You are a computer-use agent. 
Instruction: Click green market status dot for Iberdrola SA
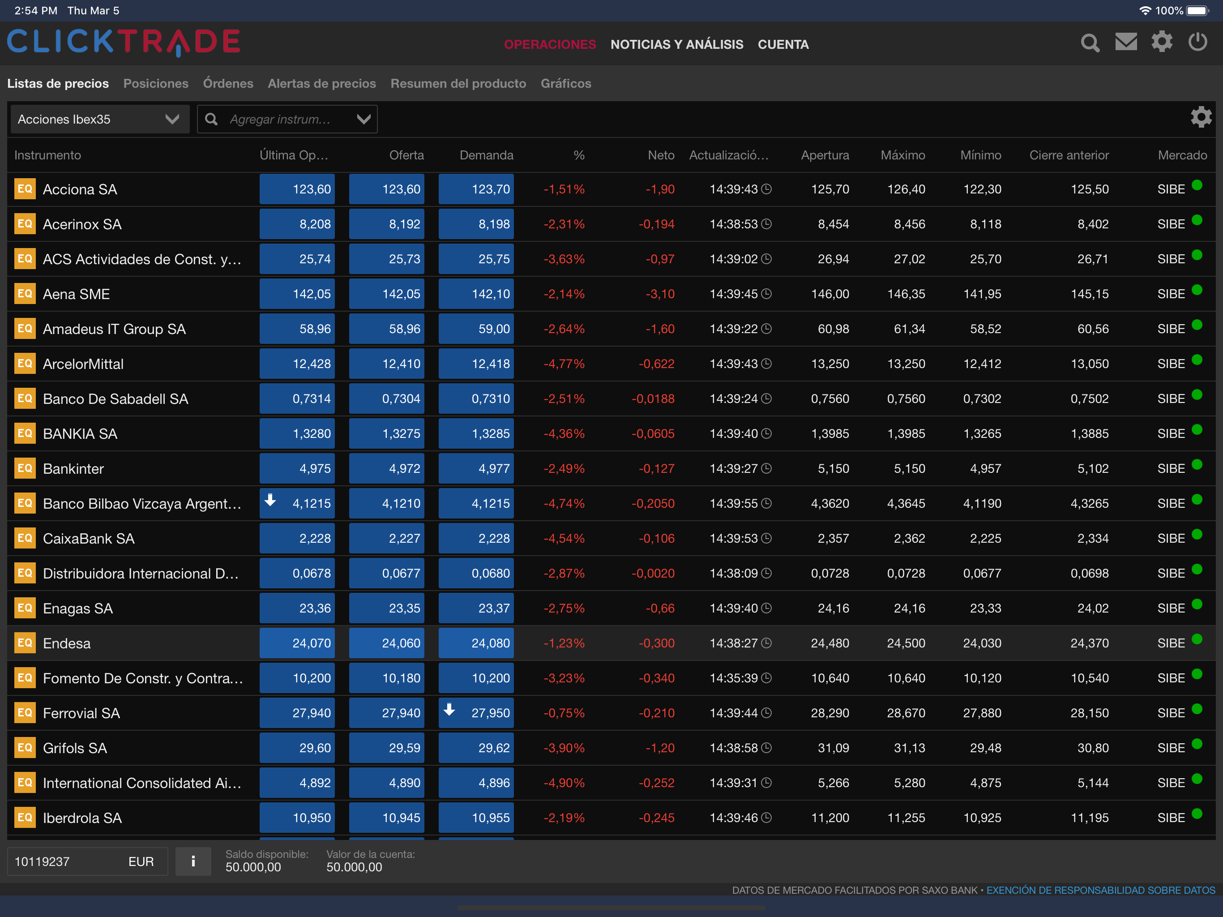[x=1197, y=814]
